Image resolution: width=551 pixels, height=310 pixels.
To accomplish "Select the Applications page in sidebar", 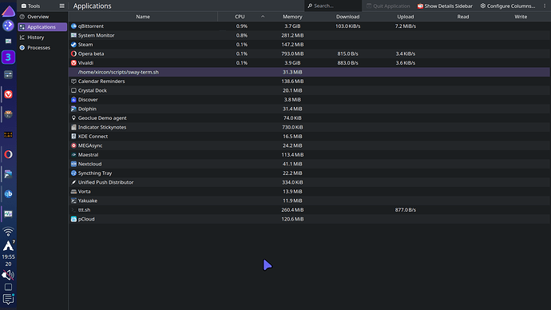I will point(42,27).
